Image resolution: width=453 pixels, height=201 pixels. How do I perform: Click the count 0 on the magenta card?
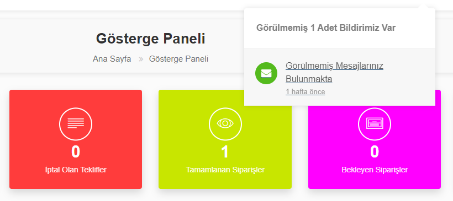point(375,152)
